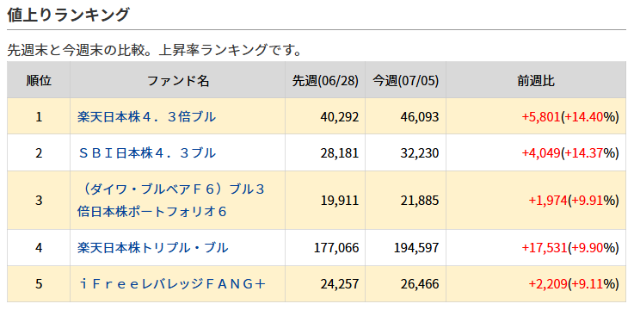Screen dimensions: 634x310
Task: Open the ＳＢＩ日本株４．３ブル fund link
Action: tap(147, 153)
